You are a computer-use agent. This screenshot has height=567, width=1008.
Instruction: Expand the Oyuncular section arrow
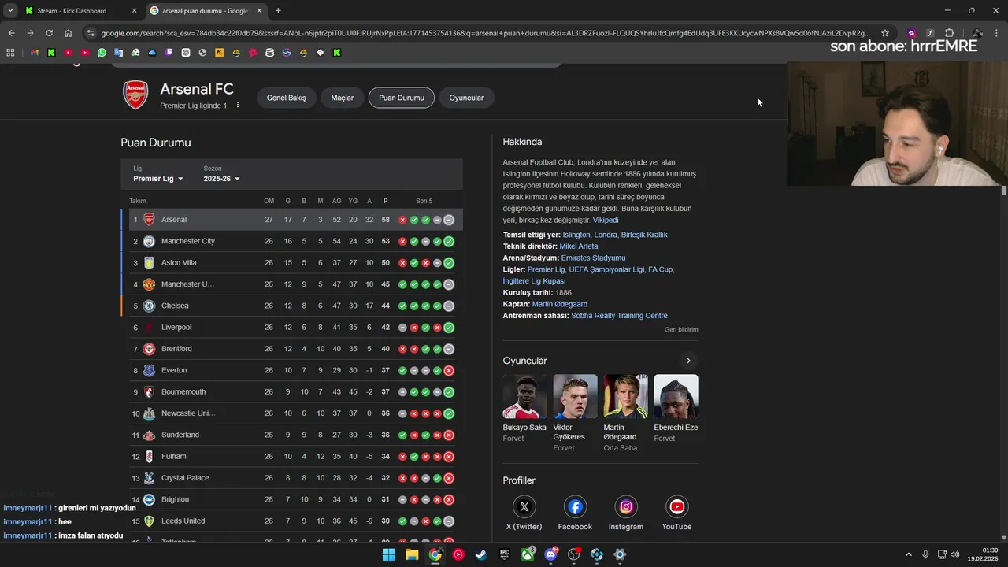pyautogui.click(x=688, y=361)
